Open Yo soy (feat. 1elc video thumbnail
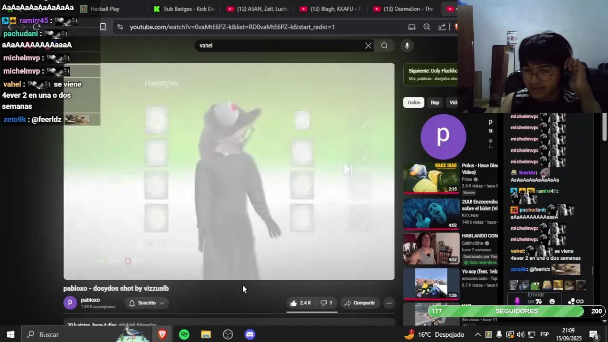The width and height of the screenshot is (608, 342). click(431, 284)
